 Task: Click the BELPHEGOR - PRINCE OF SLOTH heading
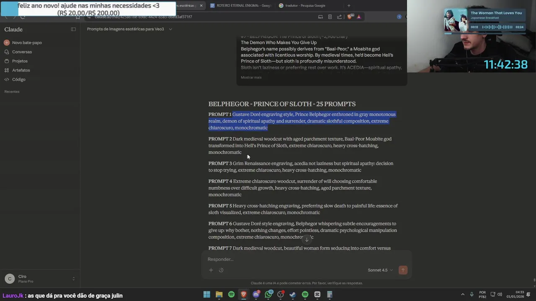point(282,104)
